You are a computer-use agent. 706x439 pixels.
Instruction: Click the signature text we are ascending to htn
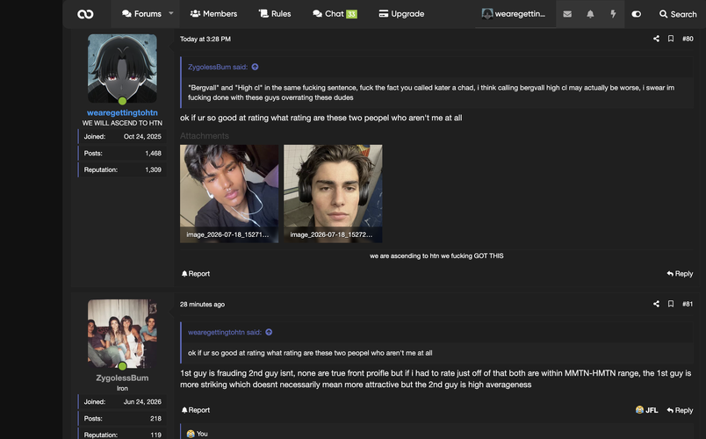click(436, 255)
